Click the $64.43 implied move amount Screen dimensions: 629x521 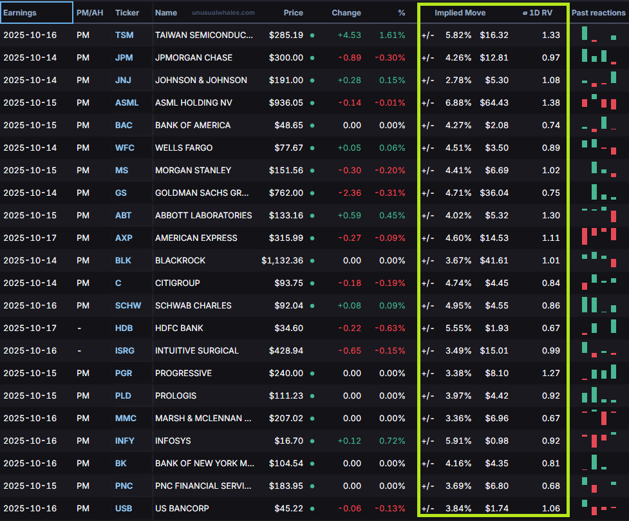494,102
